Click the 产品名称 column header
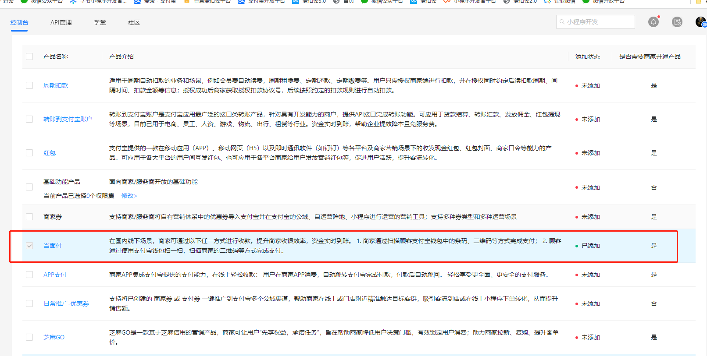 point(56,56)
